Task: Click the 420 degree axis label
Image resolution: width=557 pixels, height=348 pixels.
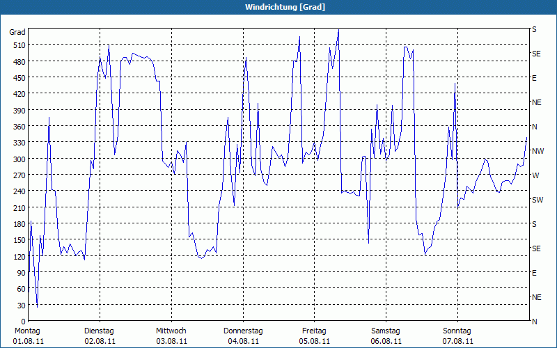Action: point(19,94)
